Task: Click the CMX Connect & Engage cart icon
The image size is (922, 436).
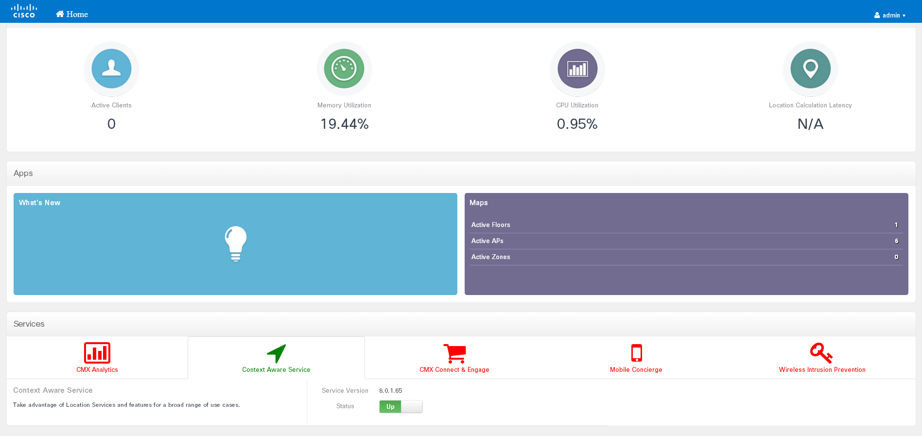Action: (x=454, y=353)
